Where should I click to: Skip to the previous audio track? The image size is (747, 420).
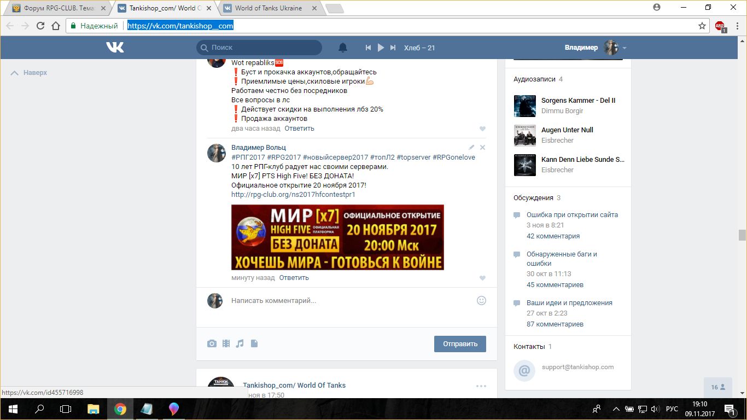[369, 48]
